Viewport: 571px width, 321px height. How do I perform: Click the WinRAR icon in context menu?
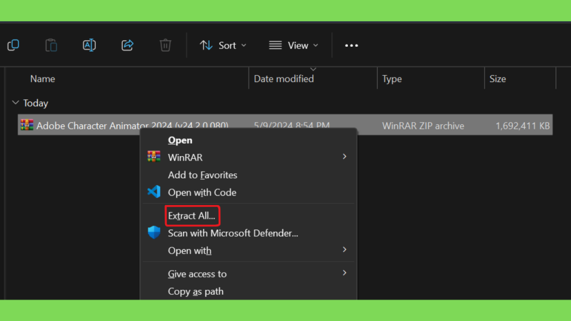tap(154, 157)
